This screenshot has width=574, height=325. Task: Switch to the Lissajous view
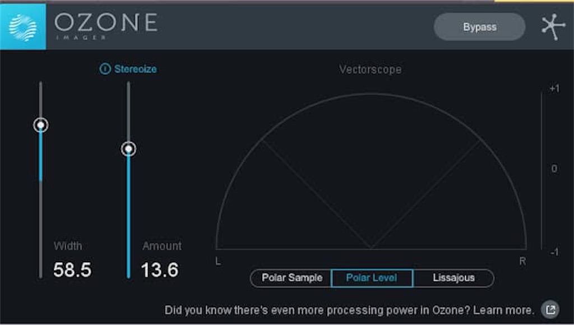point(454,278)
